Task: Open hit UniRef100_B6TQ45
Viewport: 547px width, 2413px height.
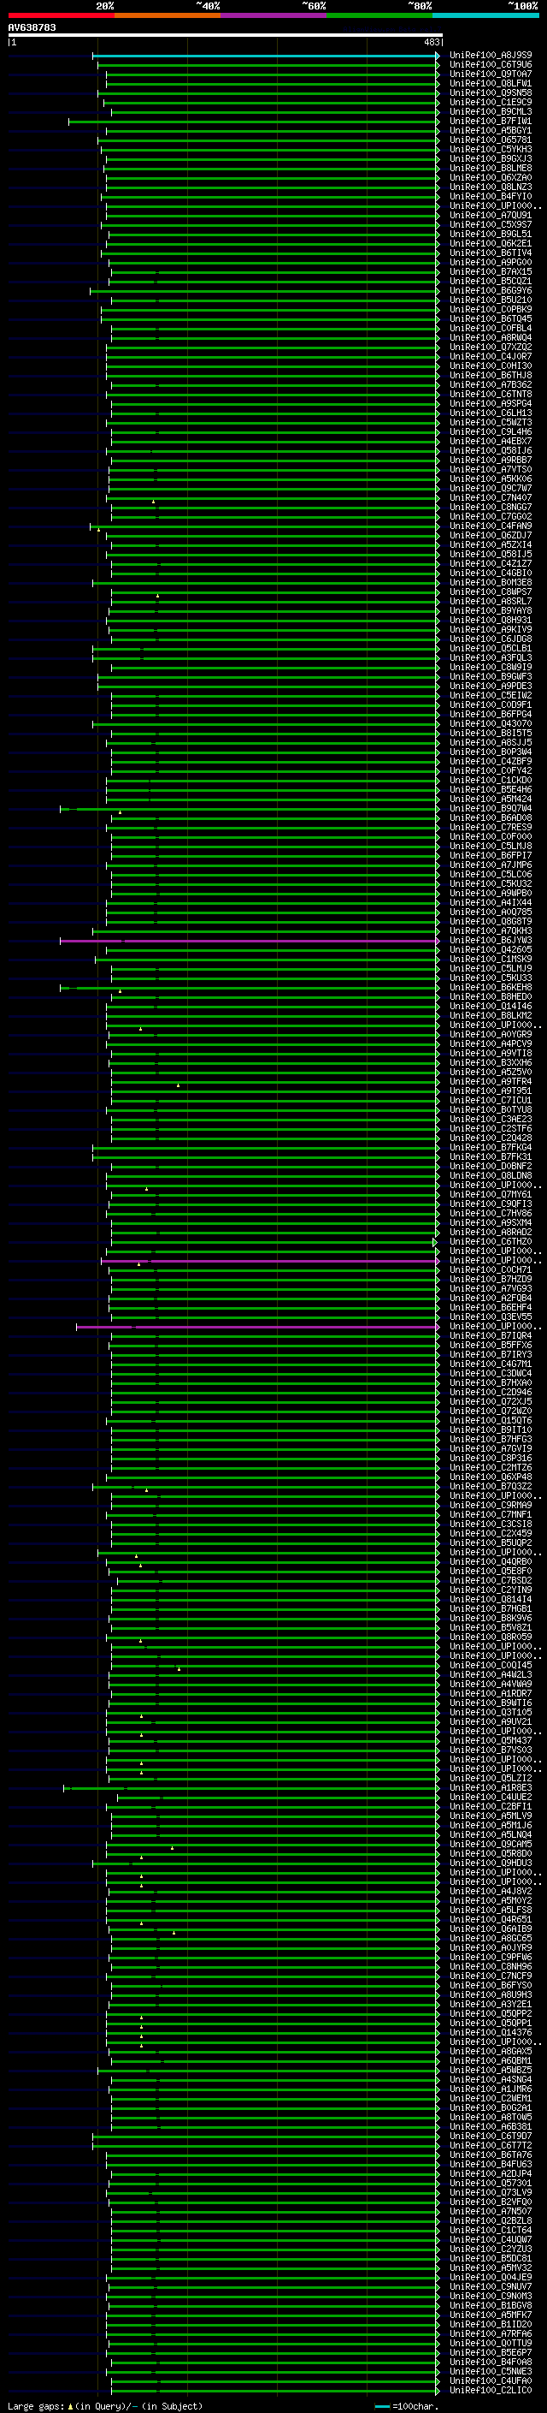Action: point(491,318)
